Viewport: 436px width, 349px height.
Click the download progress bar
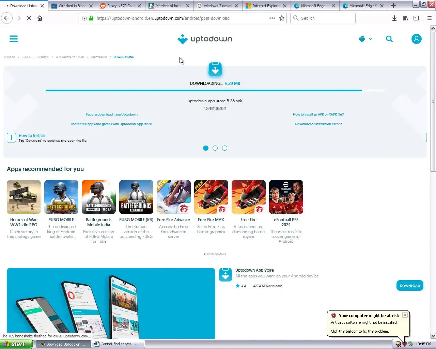pyautogui.click(x=215, y=90)
